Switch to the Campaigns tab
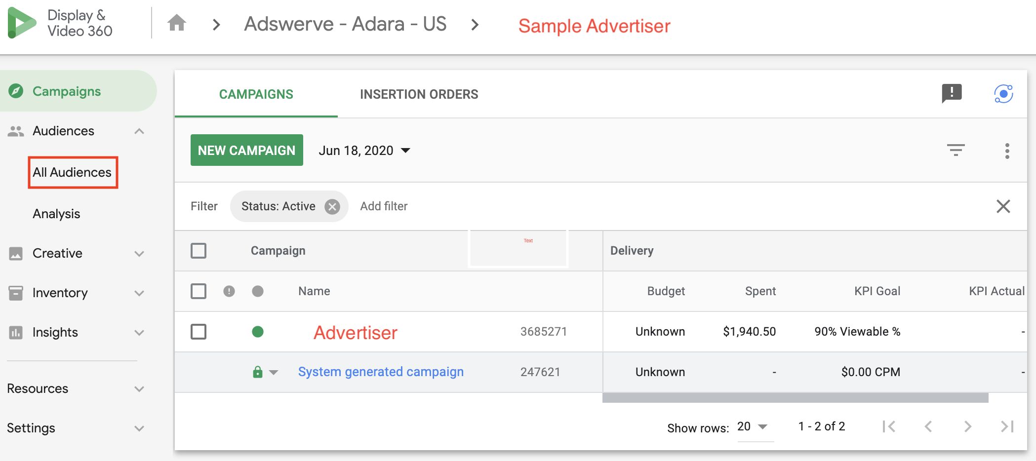Viewport: 1036px width, 461px height. pos(256,94)
